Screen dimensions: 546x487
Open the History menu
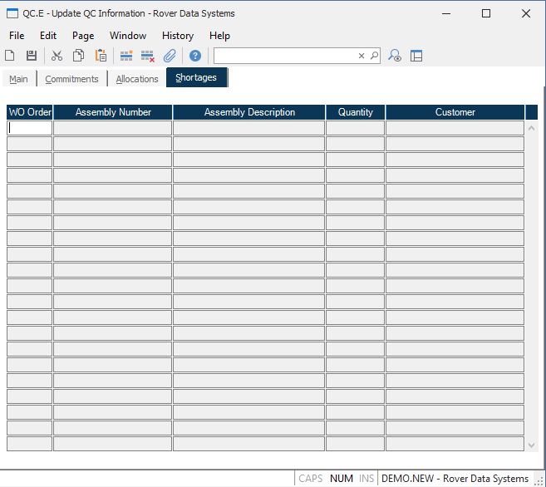click(x=177, y=36)
